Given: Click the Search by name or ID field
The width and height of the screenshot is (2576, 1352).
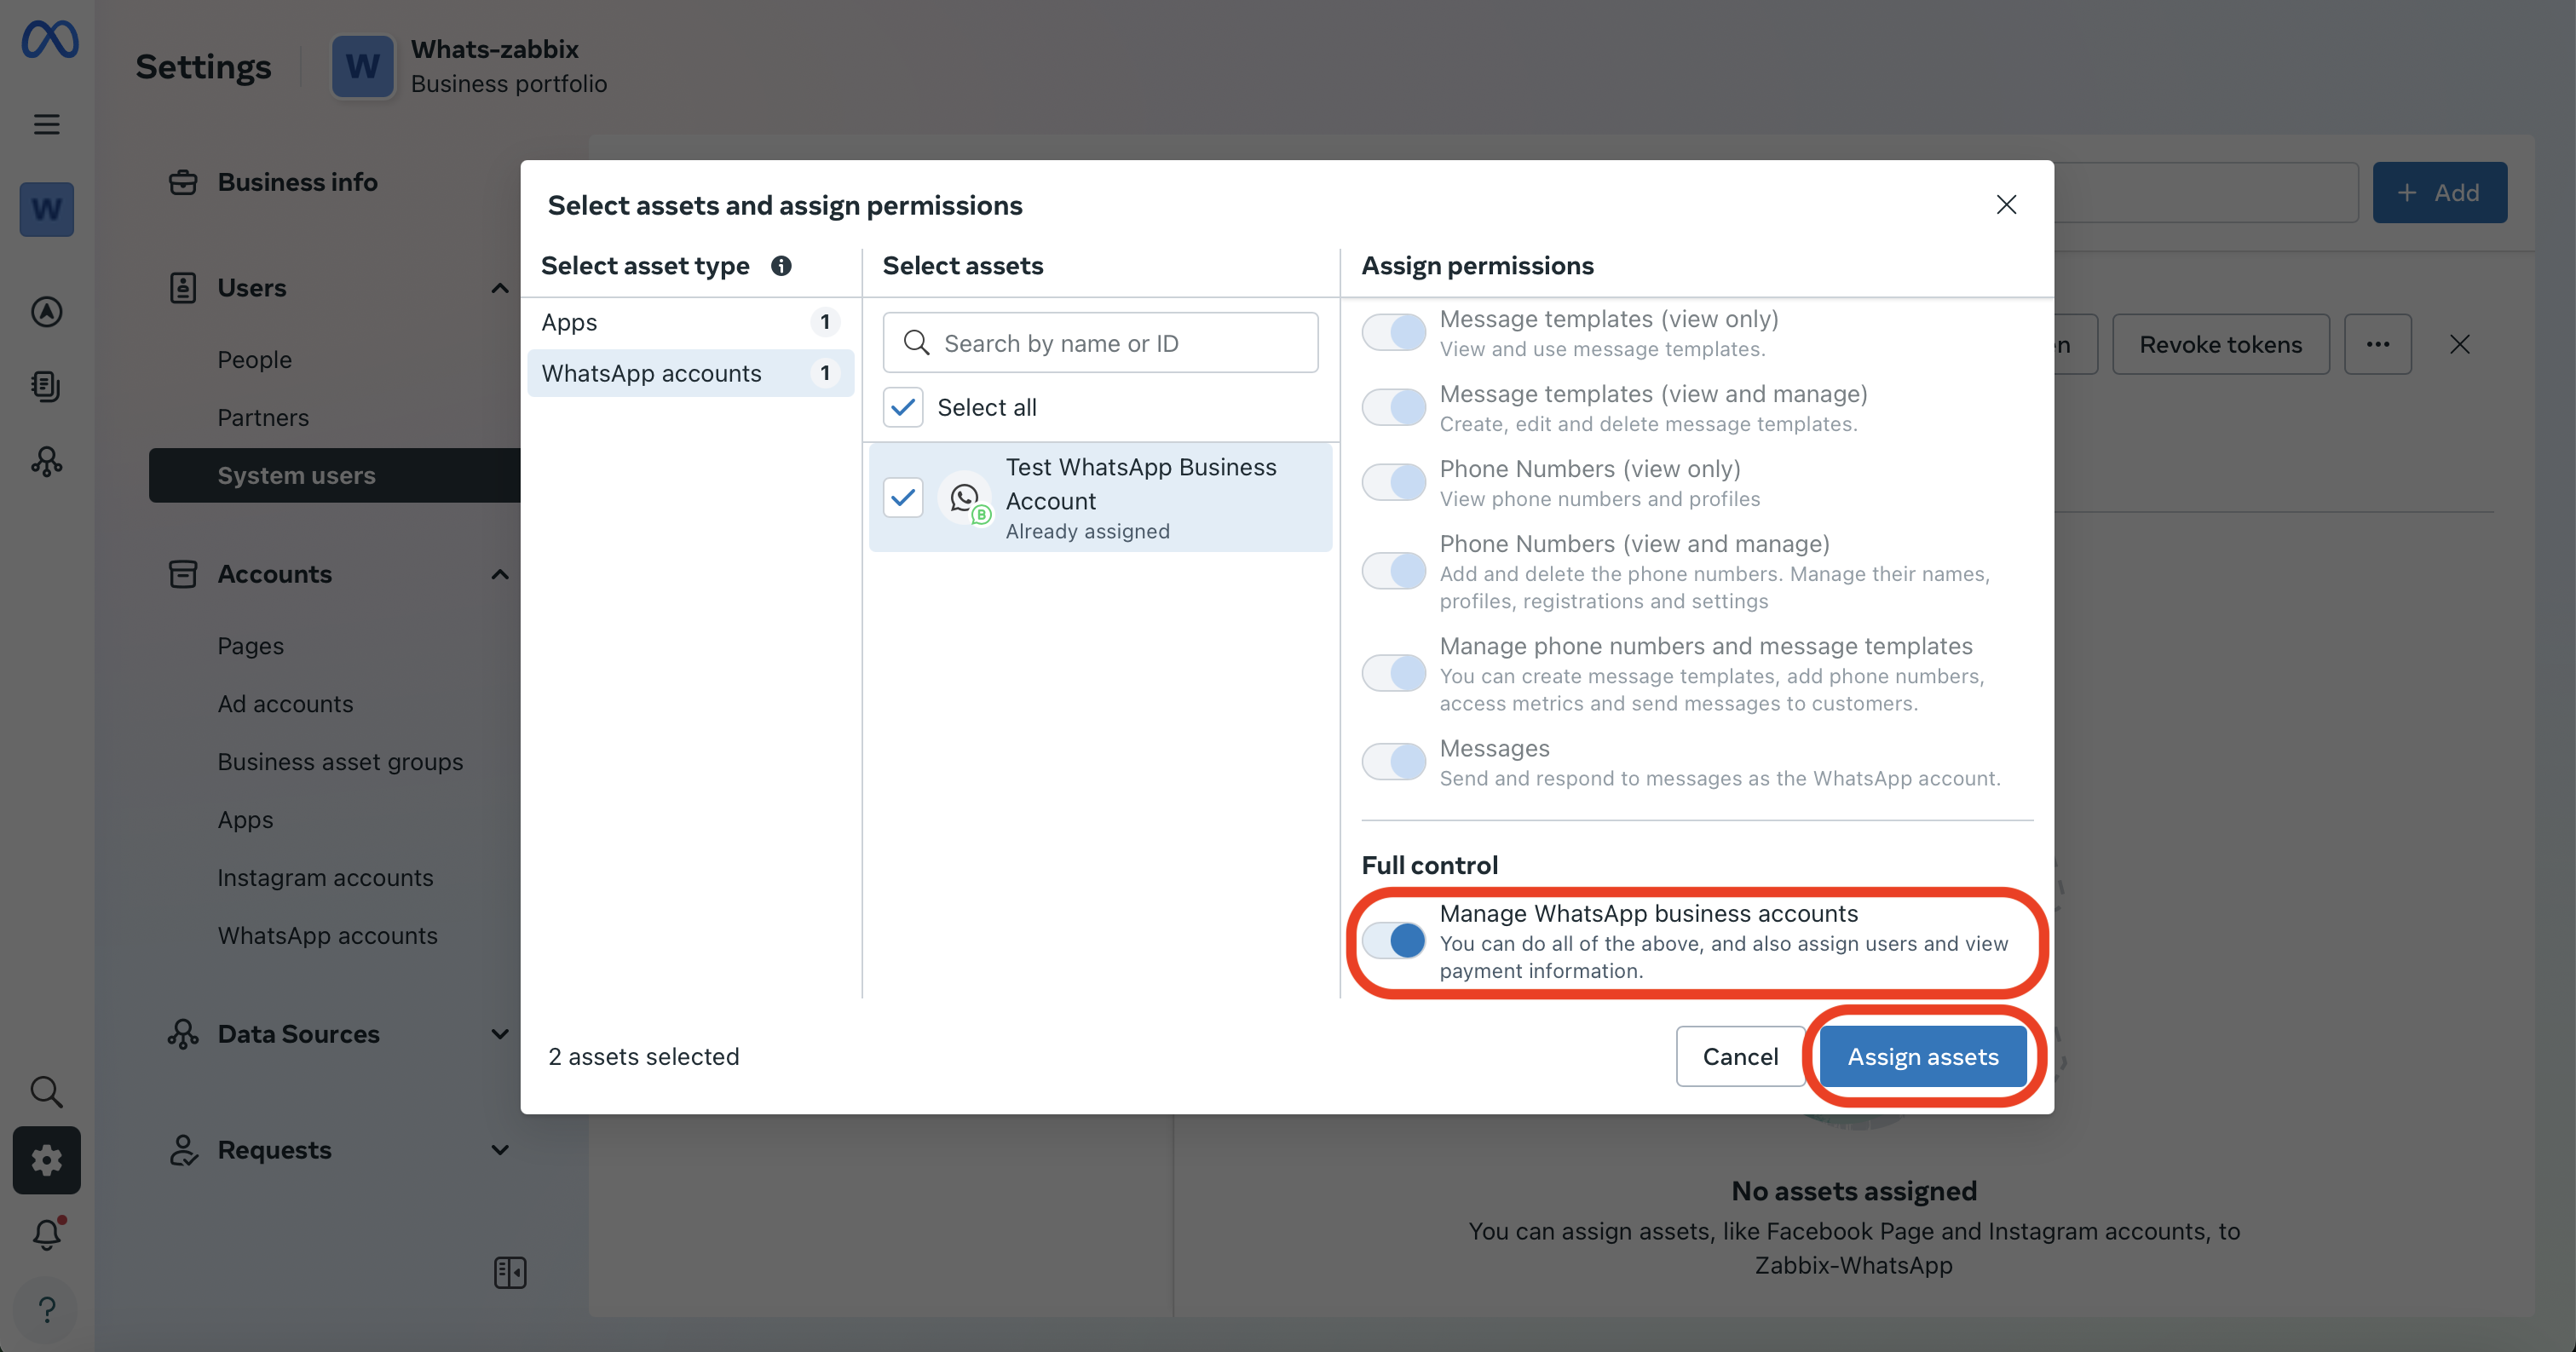Looking at the screenshot, I should tap(1100, 343).
